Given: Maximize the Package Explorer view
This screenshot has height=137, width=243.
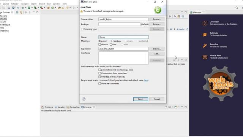Looking at the screenshot, I should [37, 12].
